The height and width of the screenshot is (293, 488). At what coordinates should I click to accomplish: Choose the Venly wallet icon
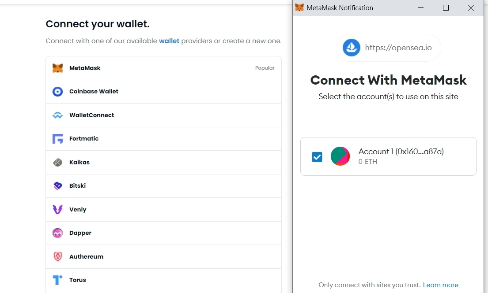point(57,210)
